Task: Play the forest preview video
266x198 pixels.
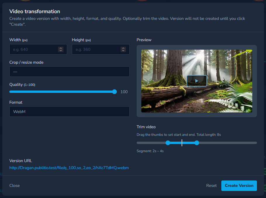Action: pyautogui.click(x=197, y=81)
